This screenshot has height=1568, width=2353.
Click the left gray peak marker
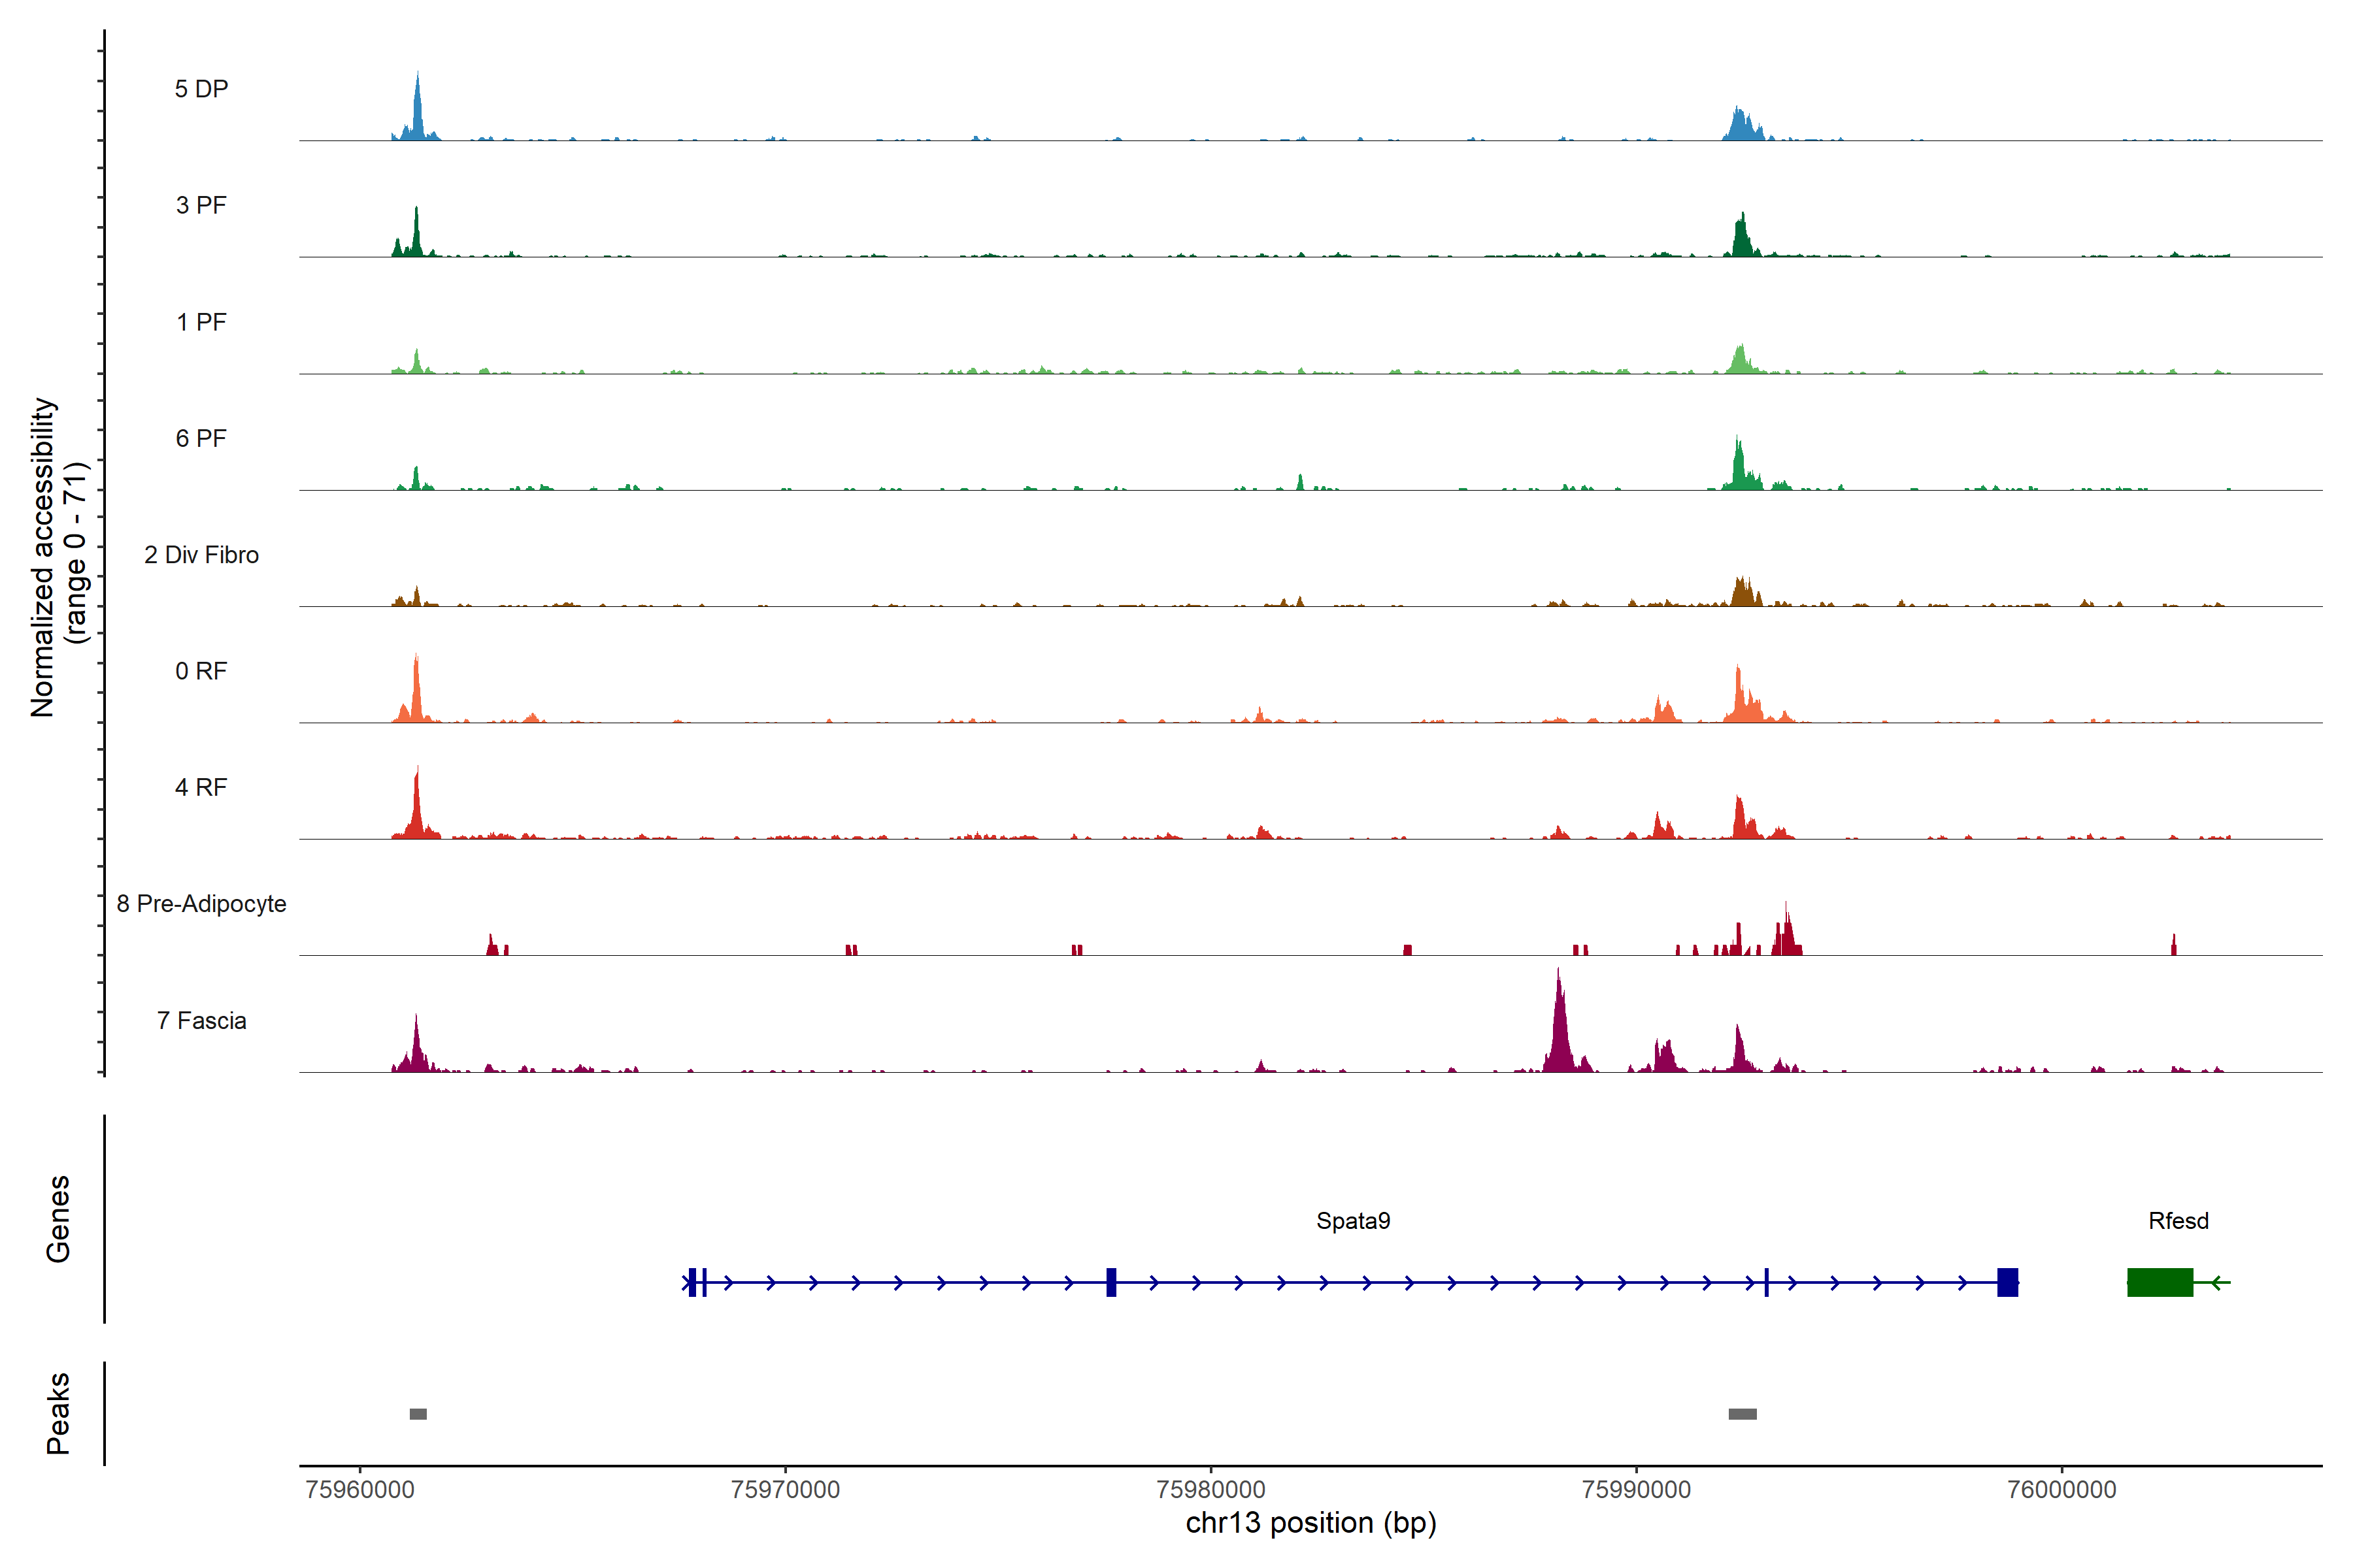tap(418, 1414)
